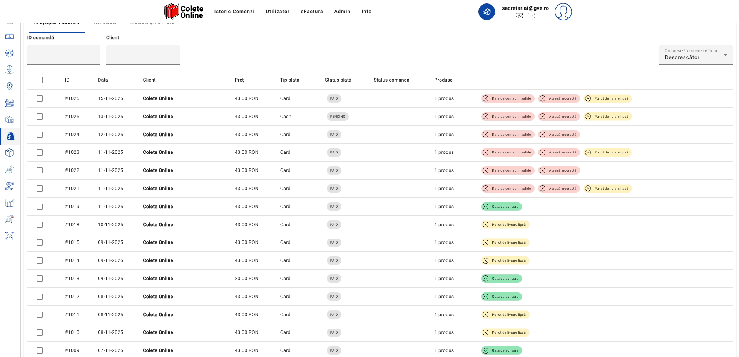The height and width of the screenshot is (357, 739).
Task: Click Adresă incorectă badge on order #1024
Action: [559, 135]
